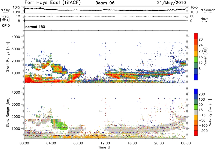Click "Slant Range [km]" label of velocity panel
Image resolution: width=215 pixels, height=149 pixels.
(x=8, y=112)
